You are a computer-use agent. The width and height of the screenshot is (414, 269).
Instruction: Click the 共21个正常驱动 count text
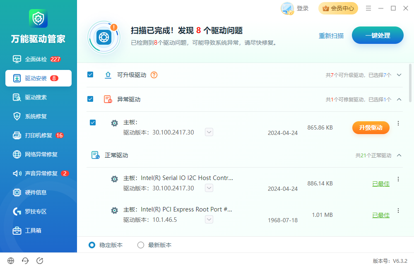[x=373, y=156]
